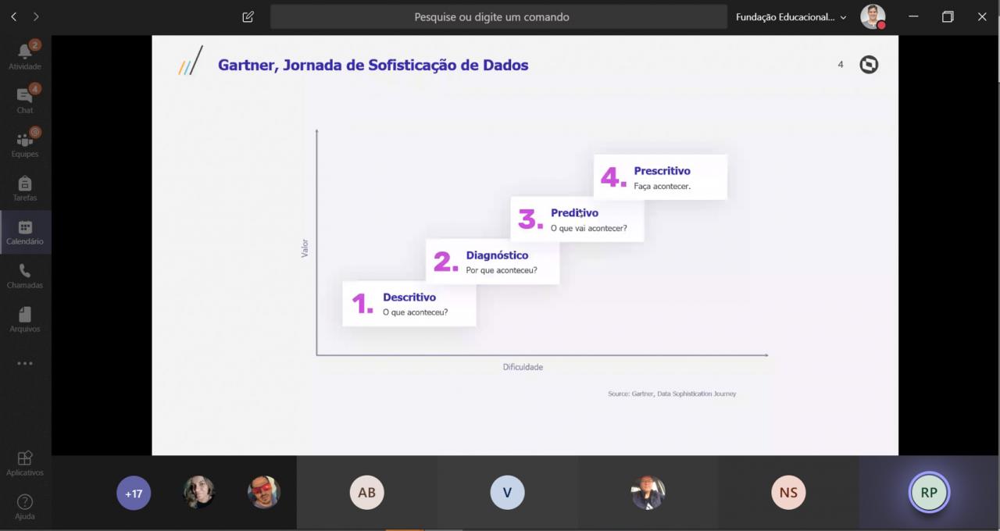Click the slide title Gartner, Jornada de Sofisticação

point(373,65)
